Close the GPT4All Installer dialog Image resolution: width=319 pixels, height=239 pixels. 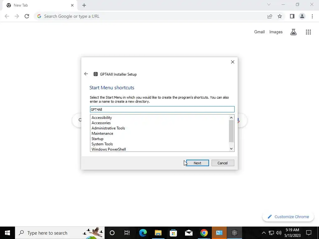pos(232,62)
